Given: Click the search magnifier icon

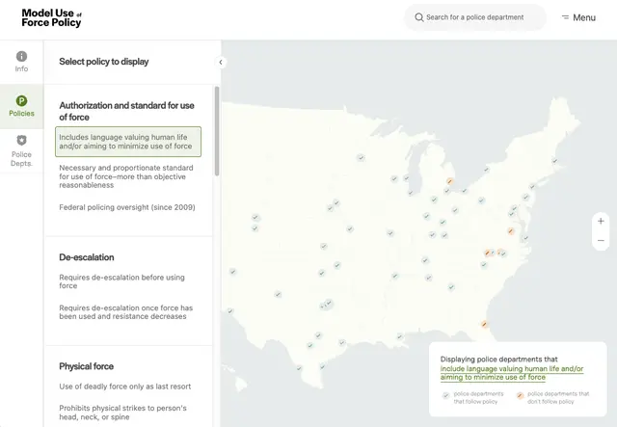Looking at the screenshot, I should tap(418, 17).
